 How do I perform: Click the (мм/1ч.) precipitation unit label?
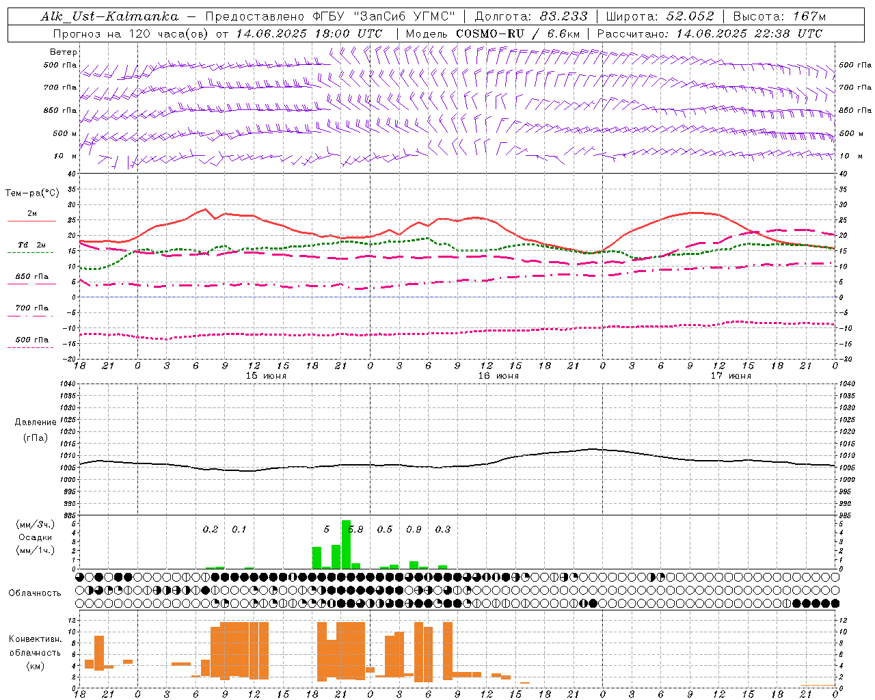(35, 550)
